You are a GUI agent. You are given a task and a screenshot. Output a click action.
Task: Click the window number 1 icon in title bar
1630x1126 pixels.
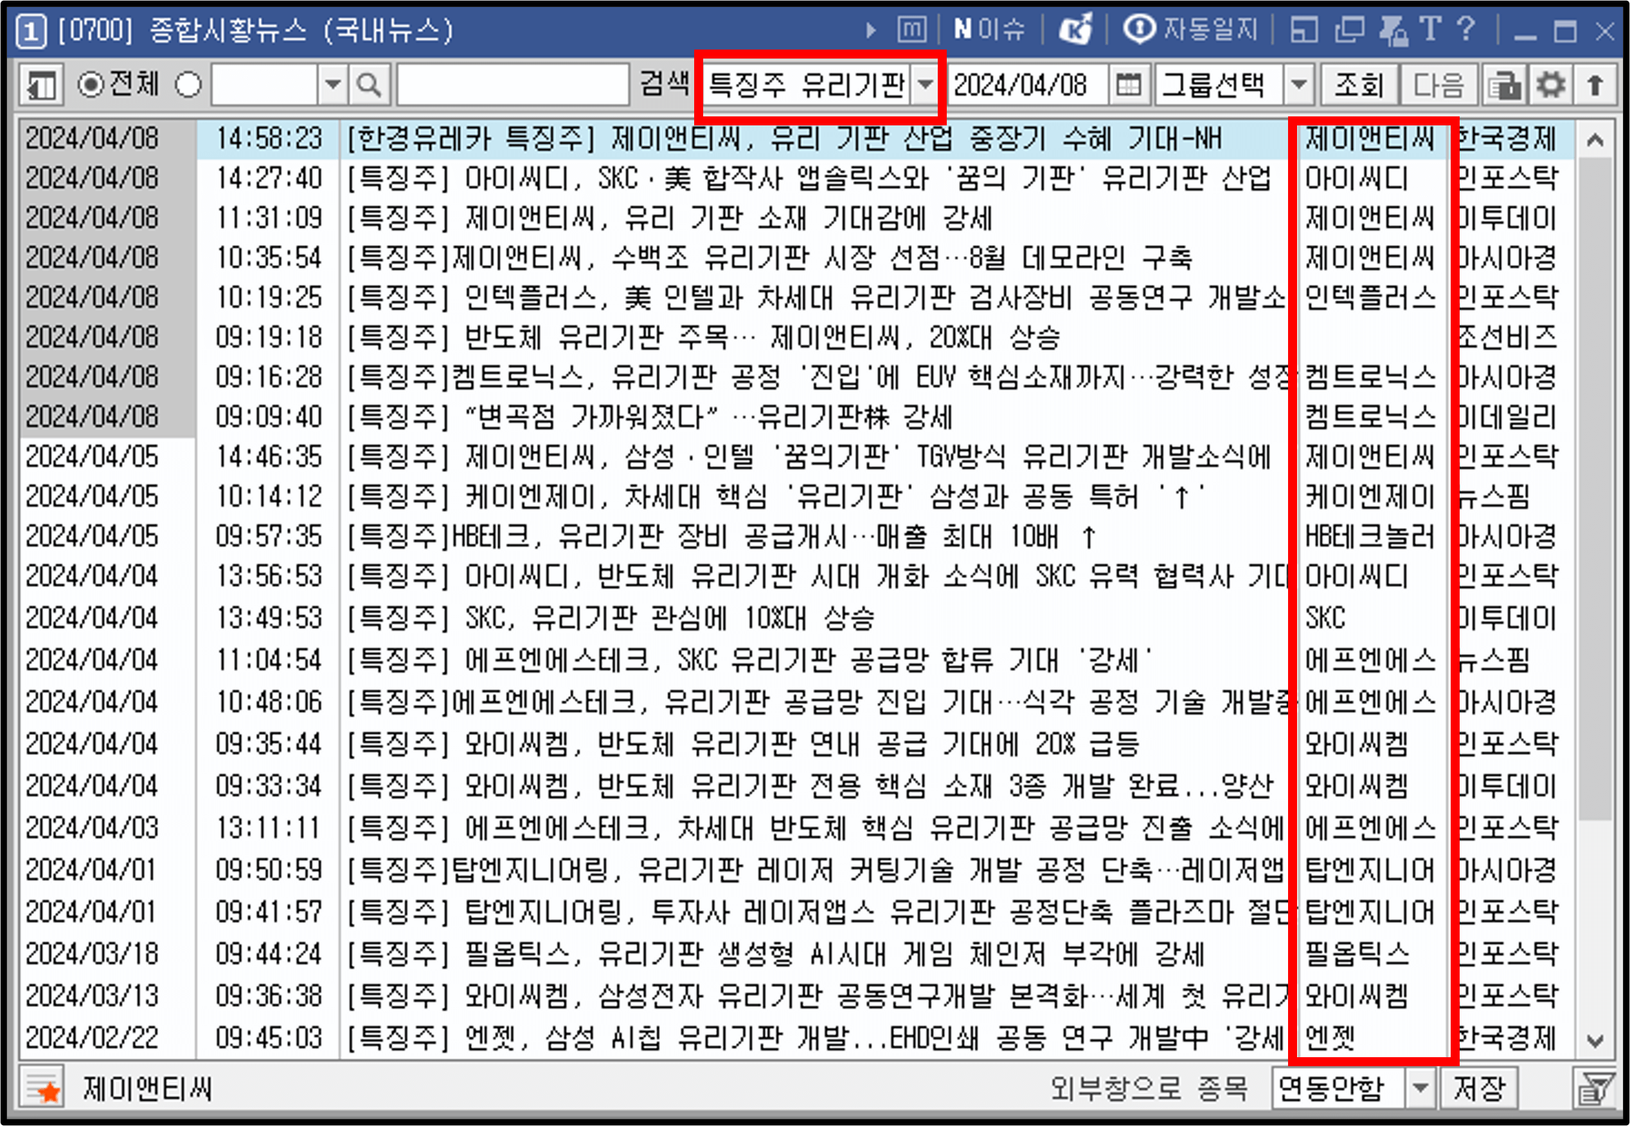(31, 32)
